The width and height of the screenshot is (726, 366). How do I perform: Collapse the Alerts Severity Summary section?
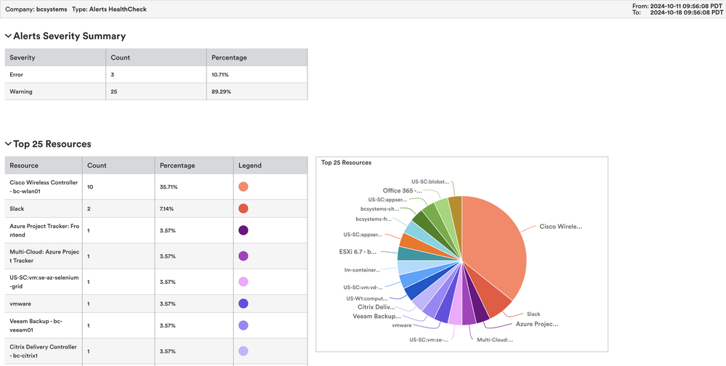click(8, 36)
